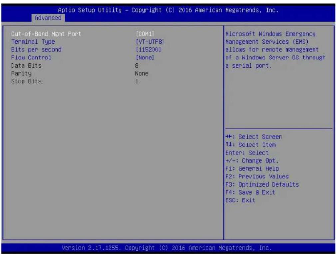
Task: Click the Stop Bits value 1
Action: coord(137,81)
